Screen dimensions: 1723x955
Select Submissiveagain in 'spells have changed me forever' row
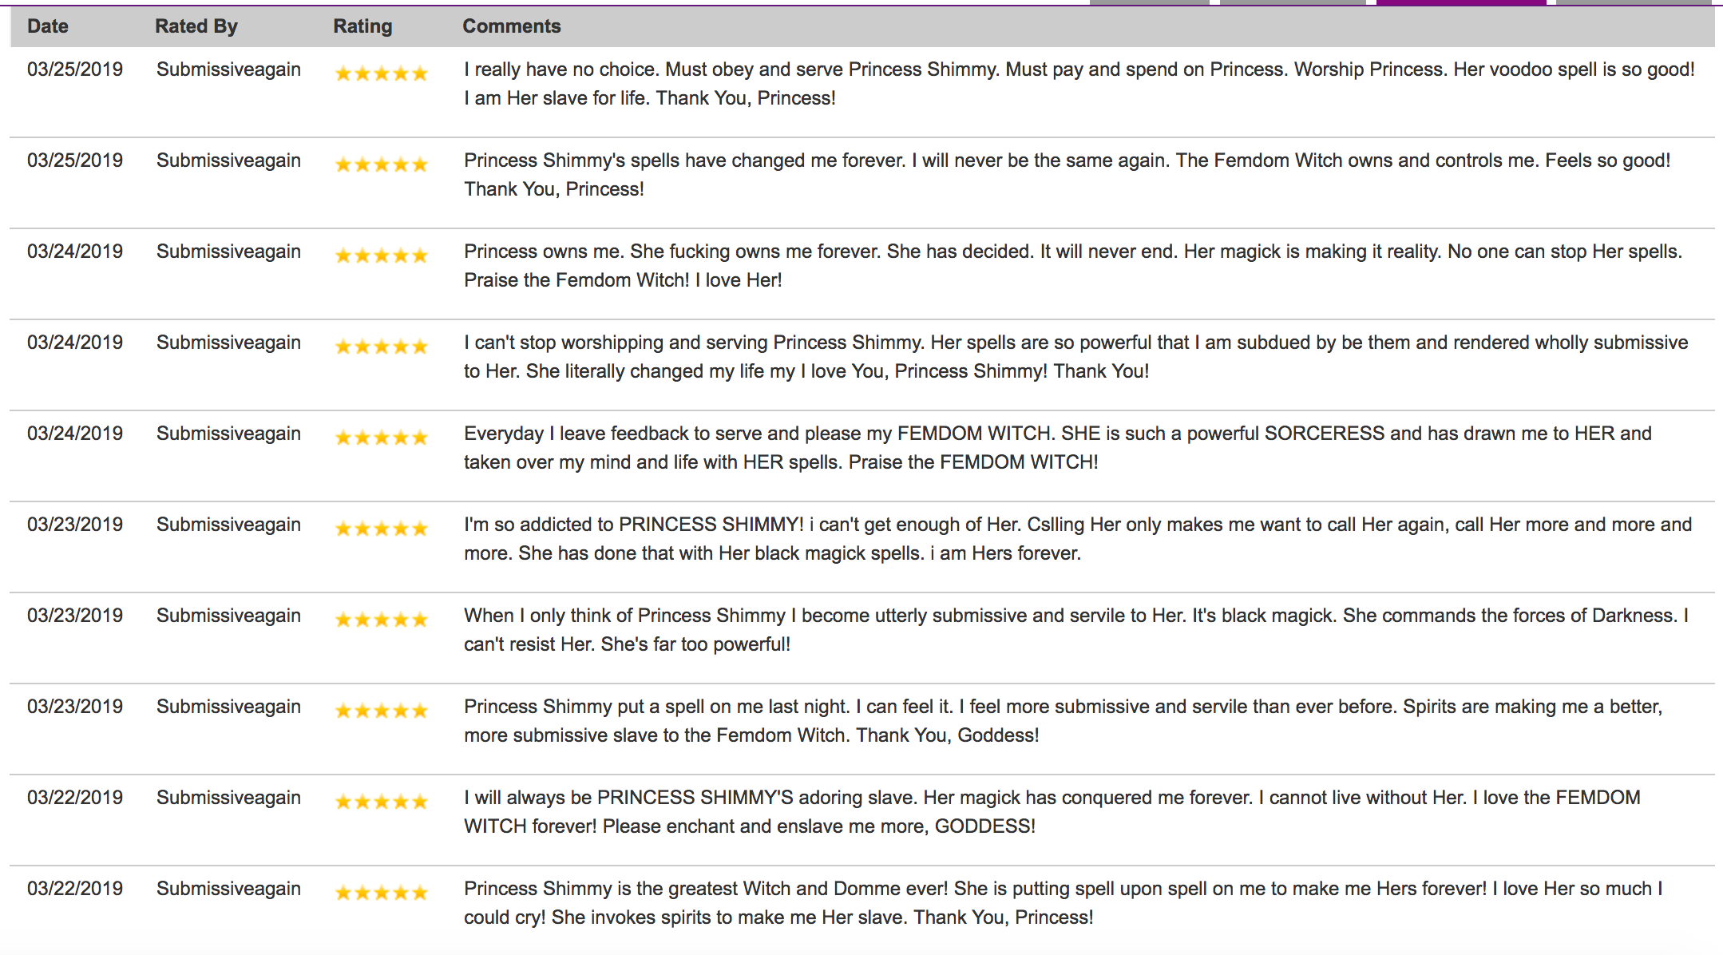228,161
